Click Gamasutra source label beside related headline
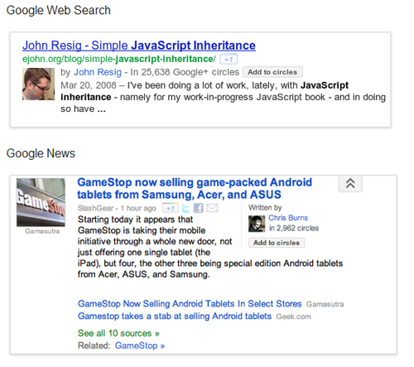The image size is (414, 367). click(x=325, y=304)
